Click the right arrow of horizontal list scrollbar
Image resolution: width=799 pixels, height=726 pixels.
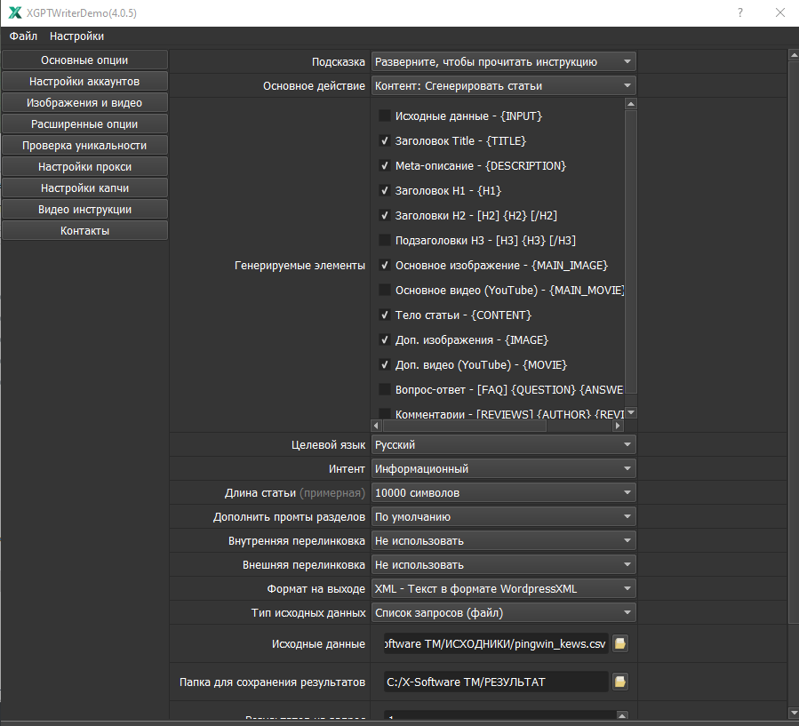click(x=618, y=426)
